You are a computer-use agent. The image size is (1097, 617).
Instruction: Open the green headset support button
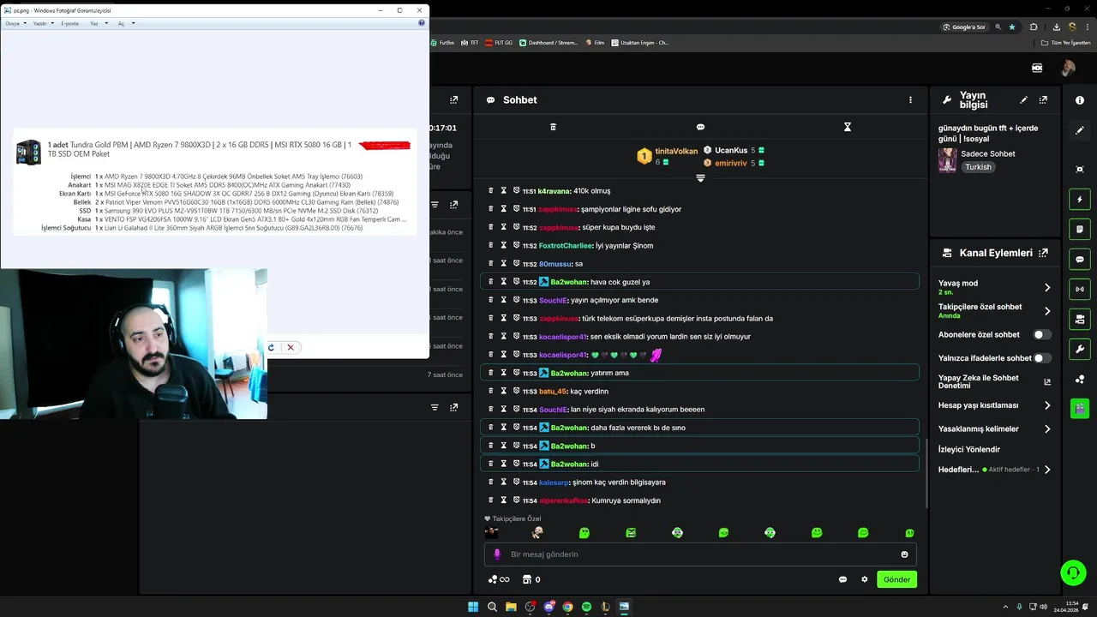(x=1072, y=572)
